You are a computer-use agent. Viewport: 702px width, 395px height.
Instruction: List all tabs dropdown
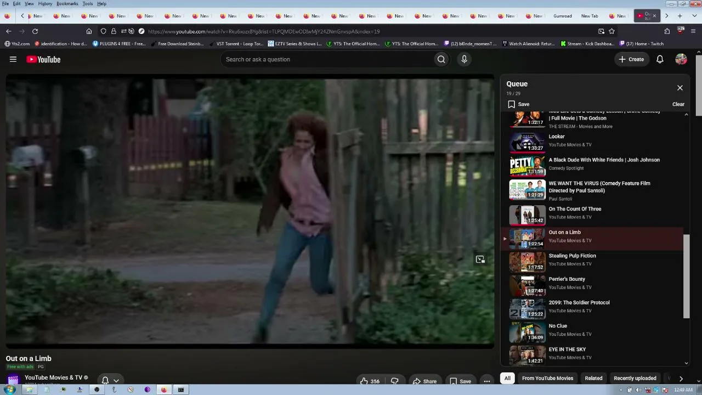point(693,16)
